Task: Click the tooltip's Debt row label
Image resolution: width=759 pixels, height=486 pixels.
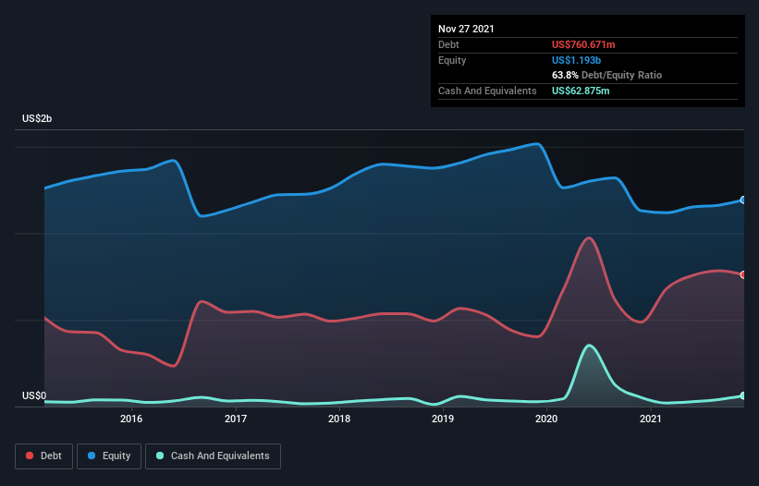Action: [448, 44]
